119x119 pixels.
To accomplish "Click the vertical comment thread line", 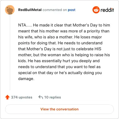I will 10,53.
